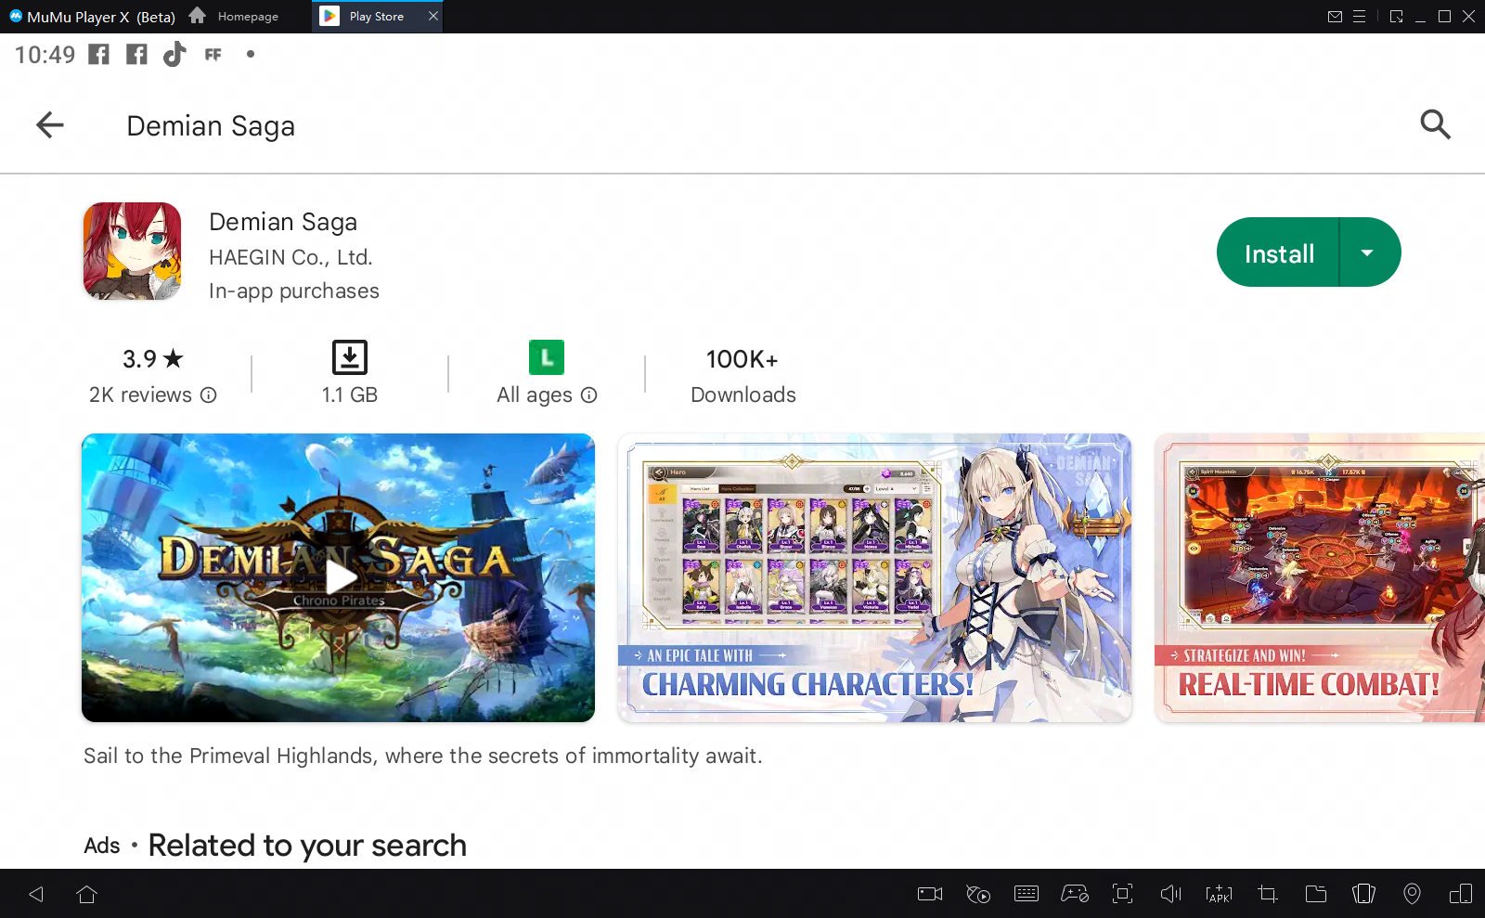The height and width of the screenshot is (918, 1485).
Task: Open the HAEGIN Co., Ltd. developer link
Action: [x=291, y=257]
